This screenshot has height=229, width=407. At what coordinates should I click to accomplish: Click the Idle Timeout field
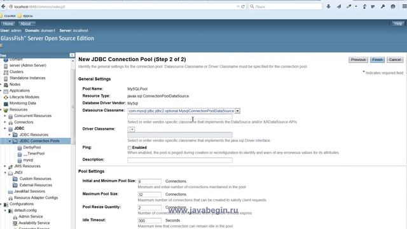tap(149, 221)
